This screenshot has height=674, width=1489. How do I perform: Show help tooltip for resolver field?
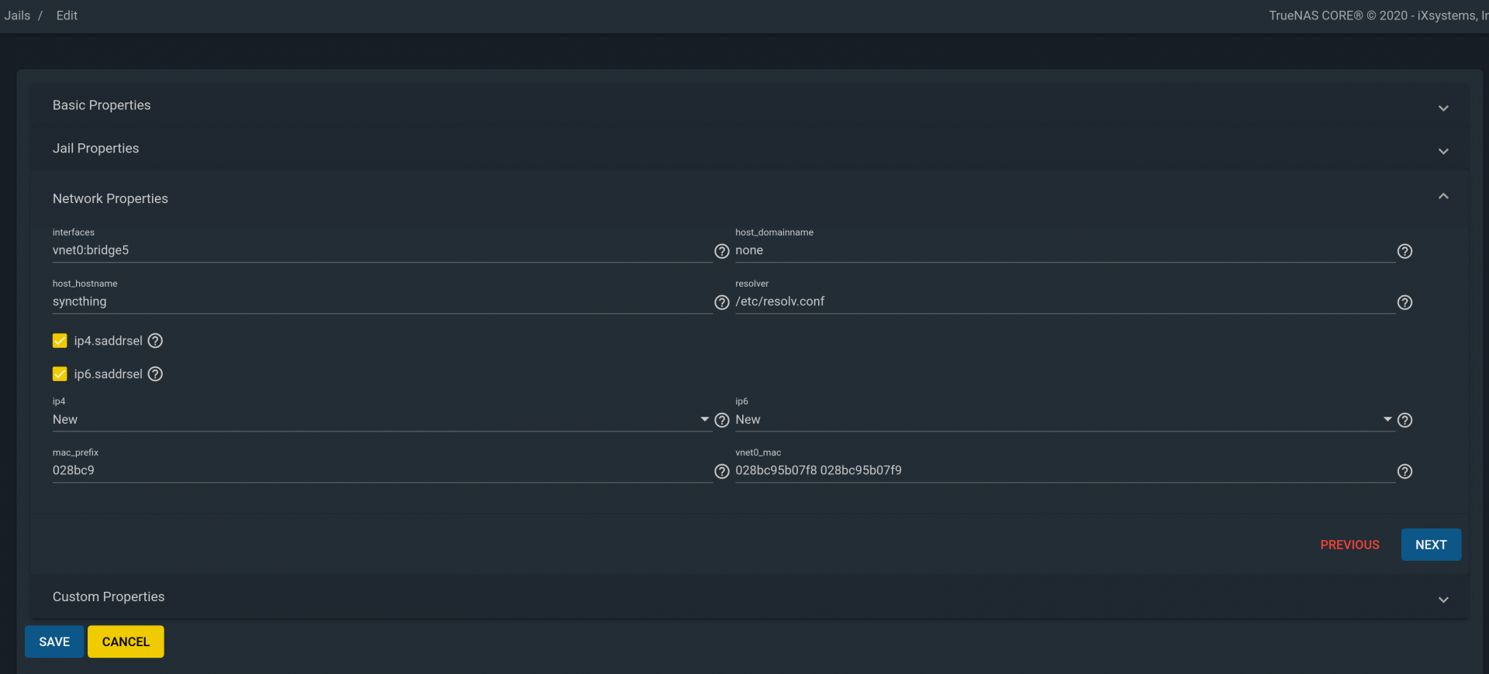[1404, 302]
